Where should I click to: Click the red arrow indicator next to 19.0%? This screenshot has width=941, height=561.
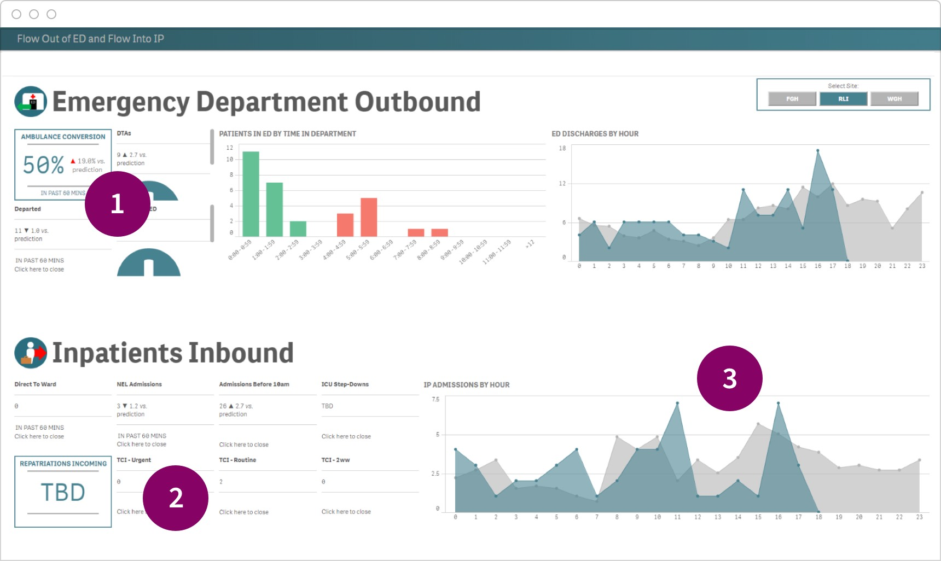[72, 160]
